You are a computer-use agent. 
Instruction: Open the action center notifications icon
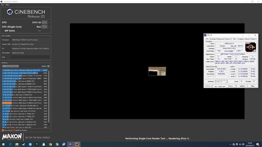point(258,144)
